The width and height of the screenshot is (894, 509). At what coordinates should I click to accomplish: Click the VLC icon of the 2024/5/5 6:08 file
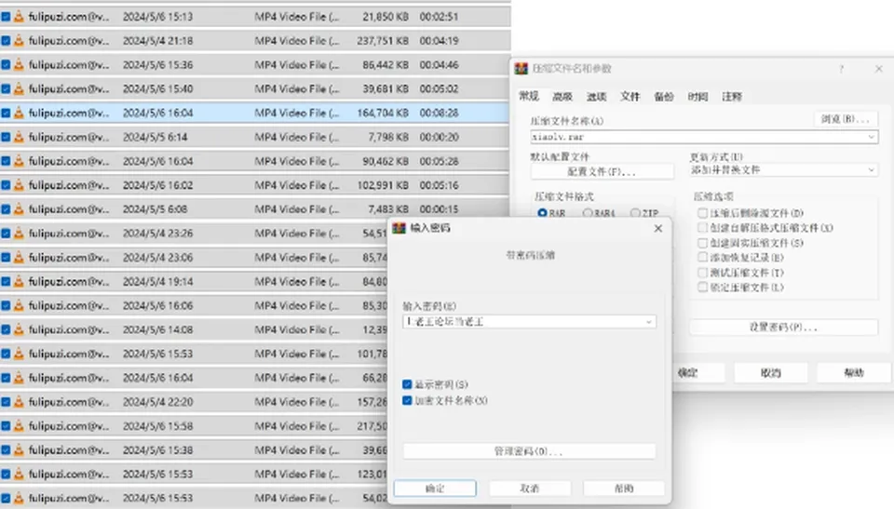coord(19,209)
